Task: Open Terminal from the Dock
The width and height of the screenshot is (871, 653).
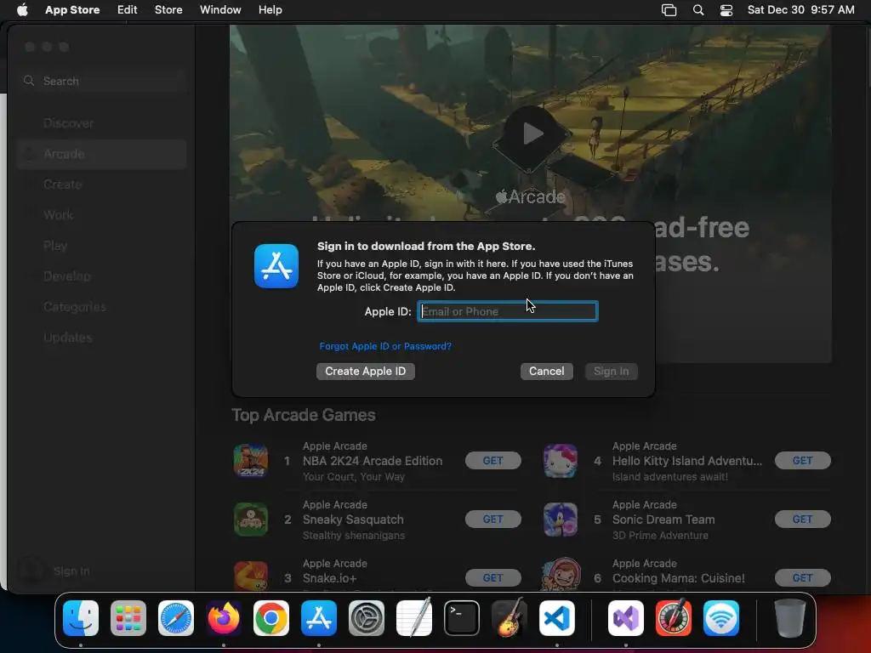Action: click(x=462, y=618)
